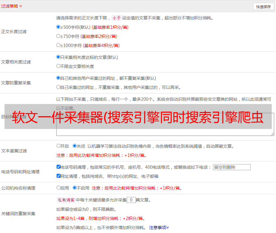The image size is (276, 233).
Task: Click the 私有词库 tag
Action: pyautogui.click(x=65, y=200)
